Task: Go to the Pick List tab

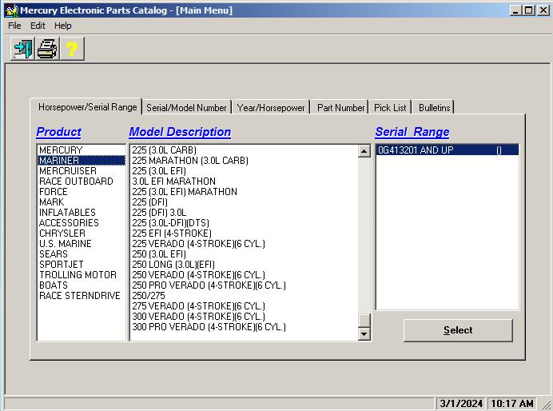Action: (390, 107)
